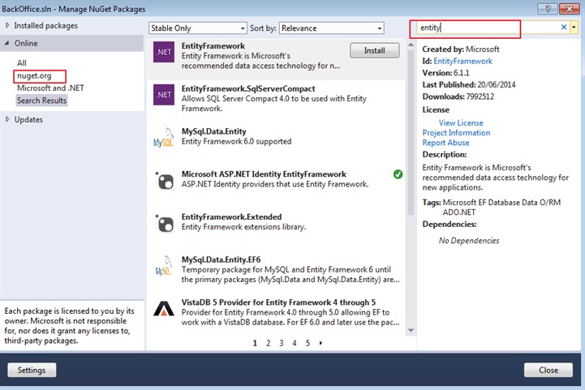This screenshot has width=585, height=390.
Task: Select Microsoft ASP.NET Identity EntityFramework title
Action: pos(264,174)
